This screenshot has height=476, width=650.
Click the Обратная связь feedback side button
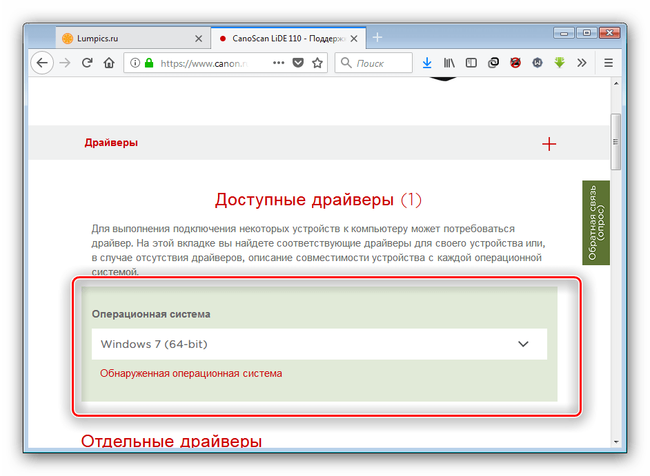tap(595, 223)
